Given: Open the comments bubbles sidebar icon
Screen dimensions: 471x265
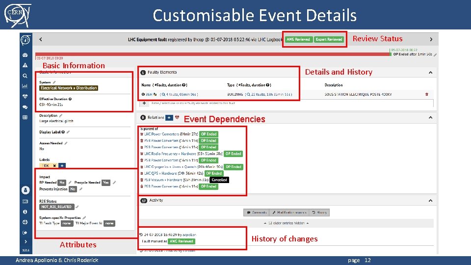Looking at the screenshot, I should tap(25, 107).
